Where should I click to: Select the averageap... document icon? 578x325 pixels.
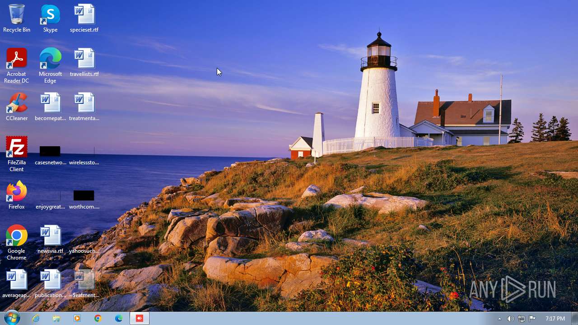tap(17, 284)
